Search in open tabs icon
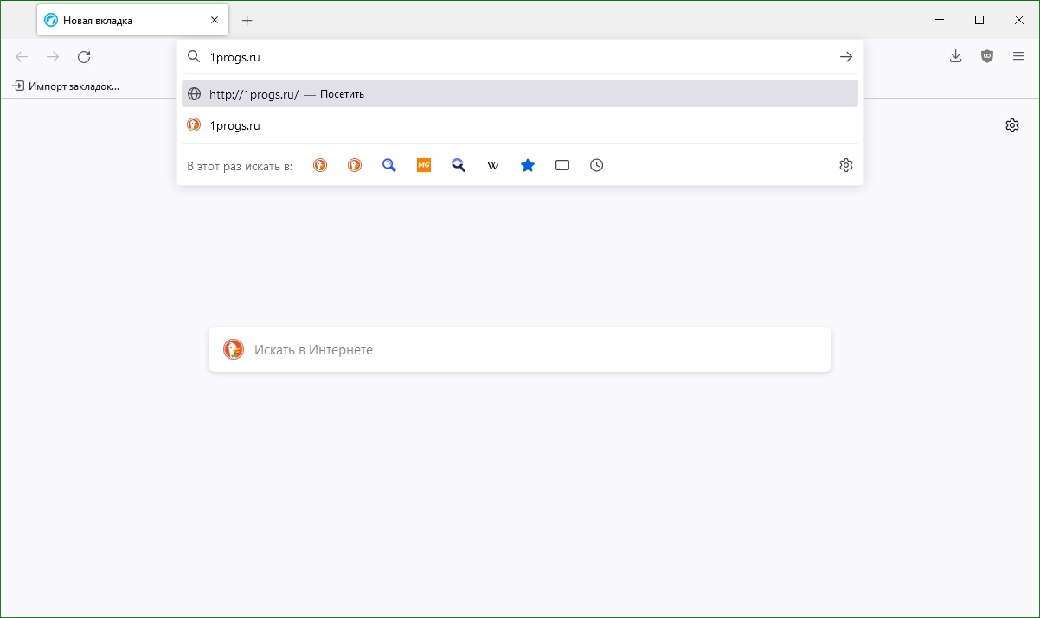1040x618 pixels. click(562, 165)
